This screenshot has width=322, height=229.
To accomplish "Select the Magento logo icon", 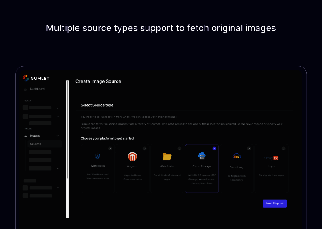I will 132,157.
